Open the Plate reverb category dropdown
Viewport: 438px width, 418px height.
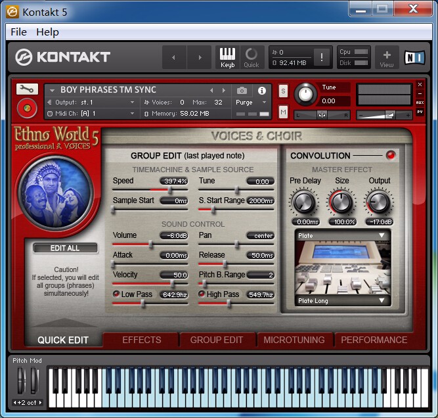[x=343, y=236]
